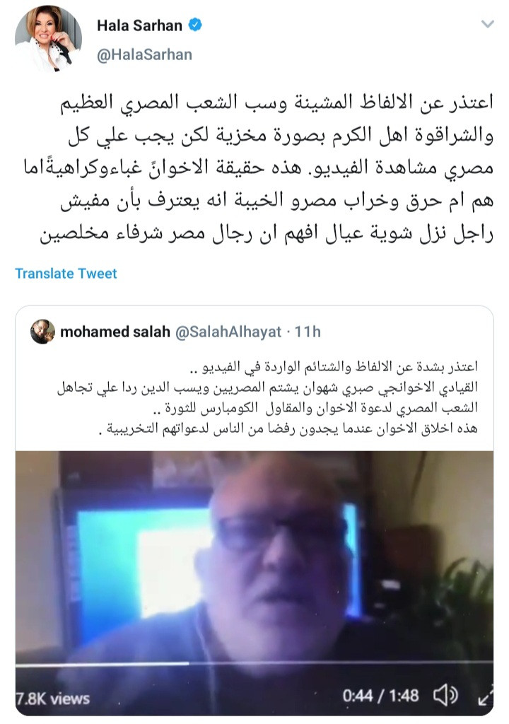Expand the tweet options chevron
The image size is (509, 724).
488,24
